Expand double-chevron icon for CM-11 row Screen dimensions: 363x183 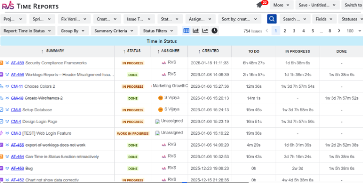pyautogui.click(x=7, y=86)
